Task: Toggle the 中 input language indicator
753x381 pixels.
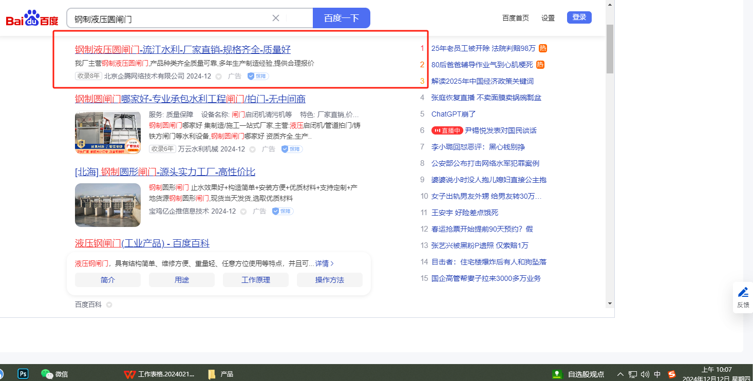Action: point(657,374)
